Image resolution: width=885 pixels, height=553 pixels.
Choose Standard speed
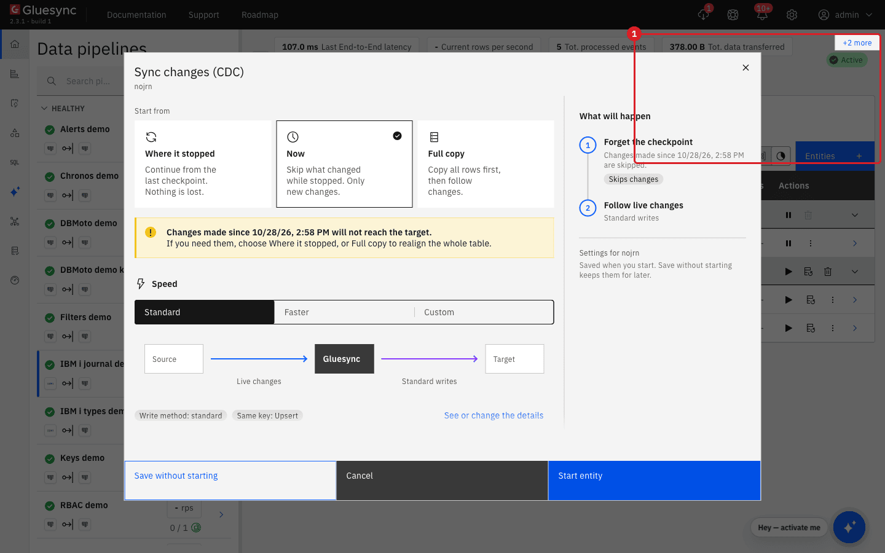[205, 312]
